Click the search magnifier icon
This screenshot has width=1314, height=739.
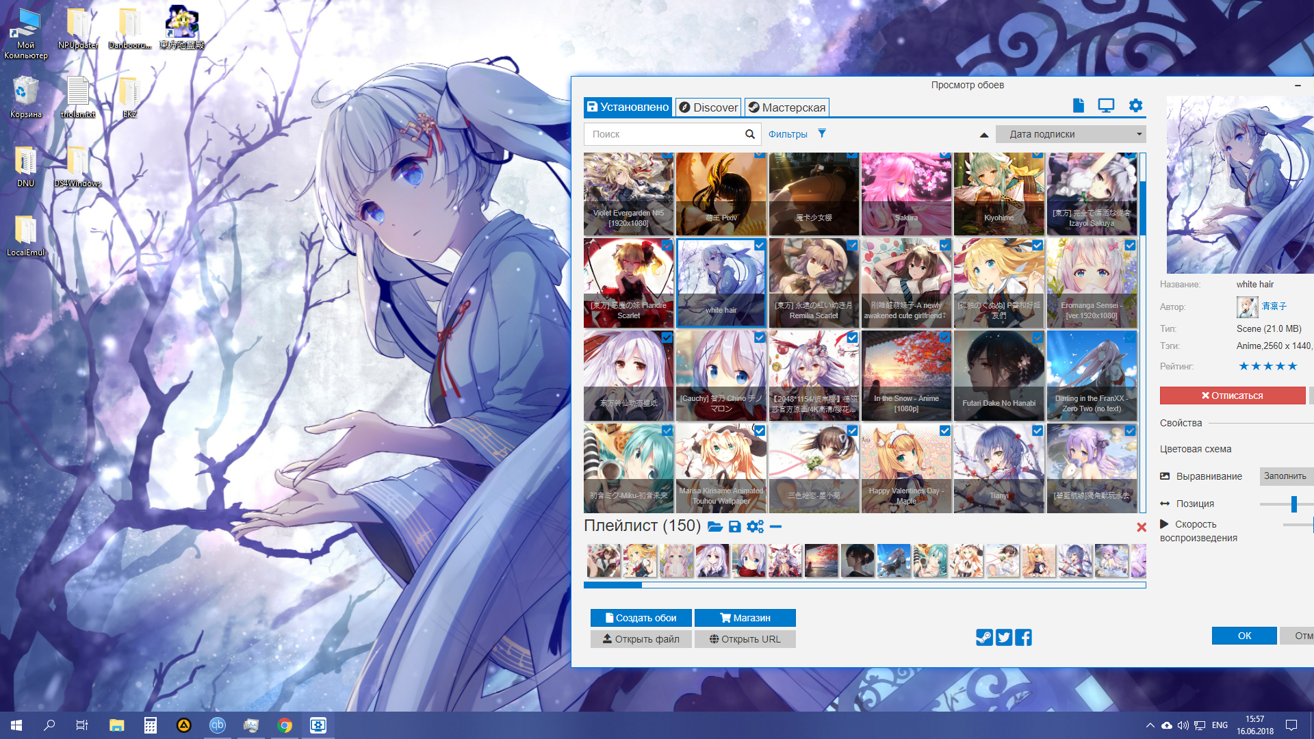(x=750, y=134)
